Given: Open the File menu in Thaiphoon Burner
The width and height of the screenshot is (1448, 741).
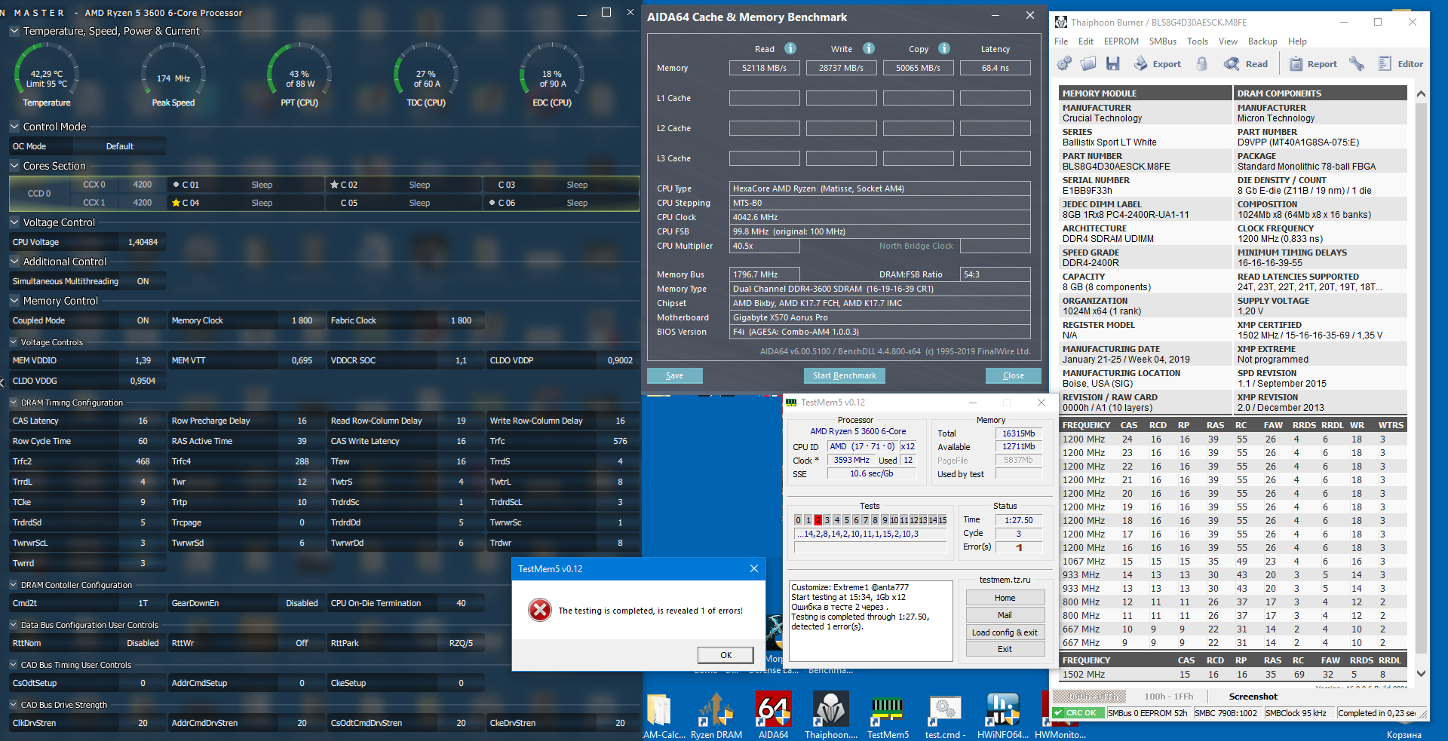Looking at the screenshot, I should pos(1061,41).
